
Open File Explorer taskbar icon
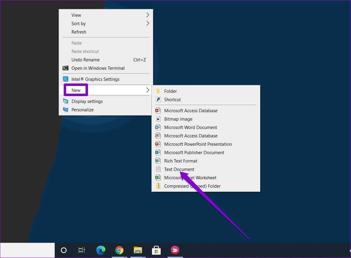click(x=138, y=250)
